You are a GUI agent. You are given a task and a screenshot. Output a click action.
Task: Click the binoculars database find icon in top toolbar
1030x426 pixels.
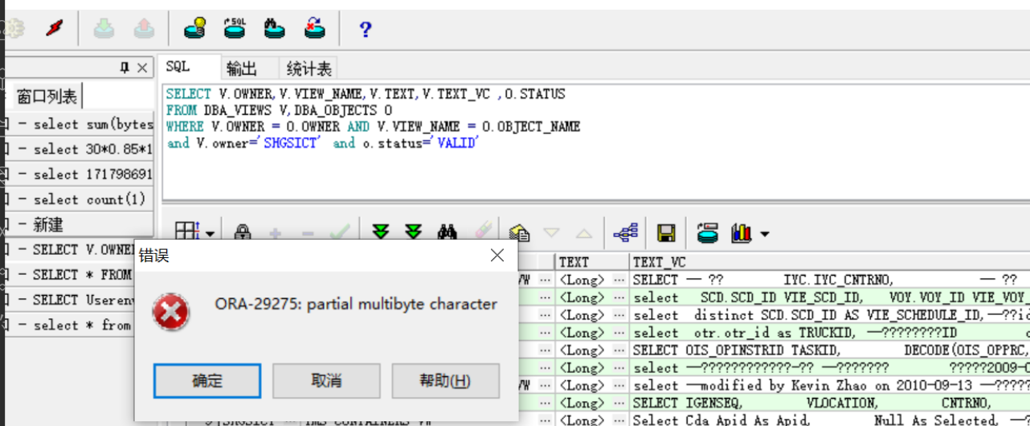[275, 30]
